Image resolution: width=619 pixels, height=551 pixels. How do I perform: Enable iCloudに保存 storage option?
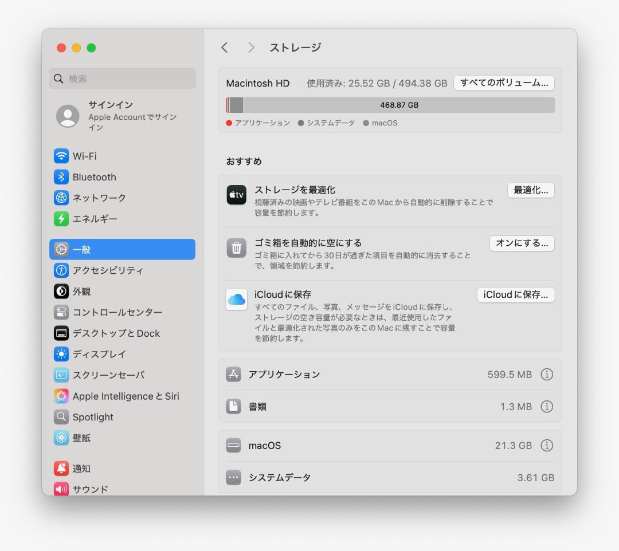coord(515,294)
